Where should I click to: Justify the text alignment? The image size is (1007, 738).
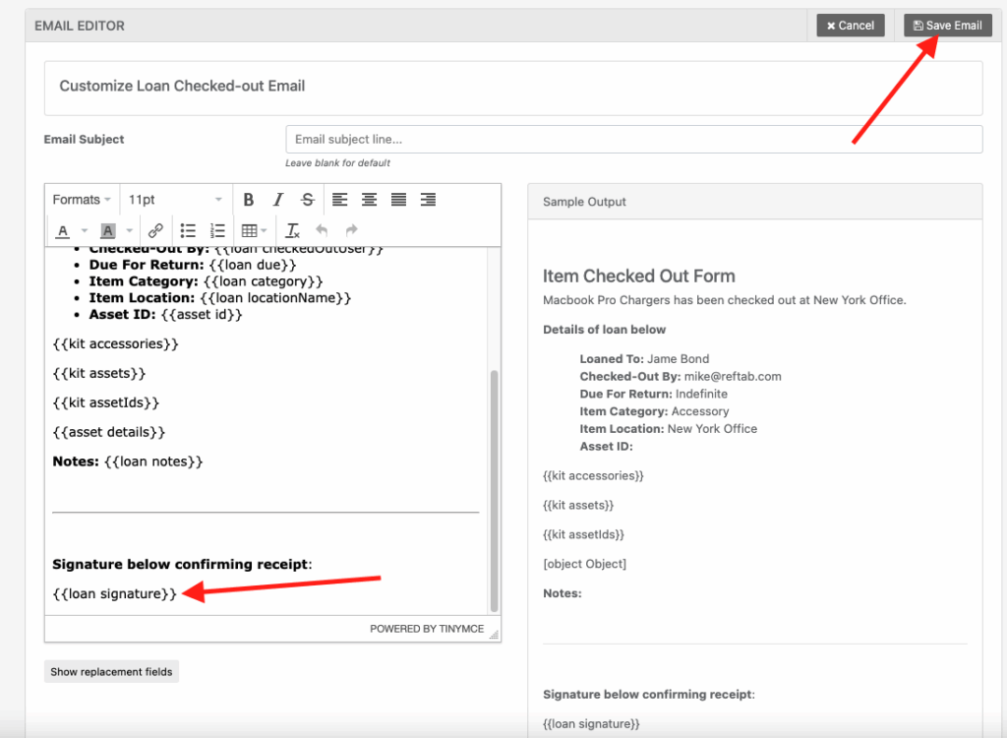[398, 200]
